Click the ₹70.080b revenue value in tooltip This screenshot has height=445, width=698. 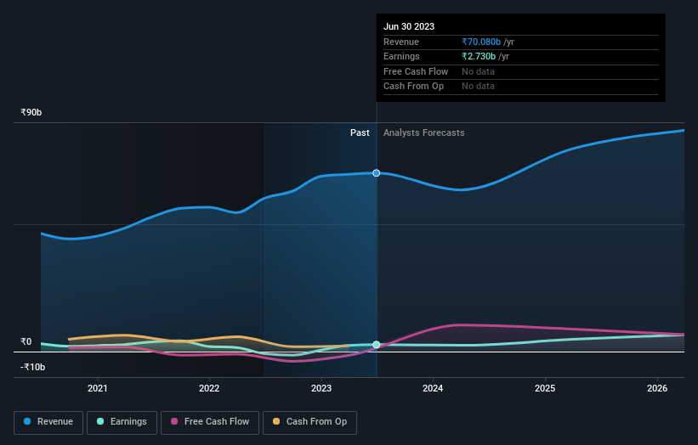(x=481, y=42)
